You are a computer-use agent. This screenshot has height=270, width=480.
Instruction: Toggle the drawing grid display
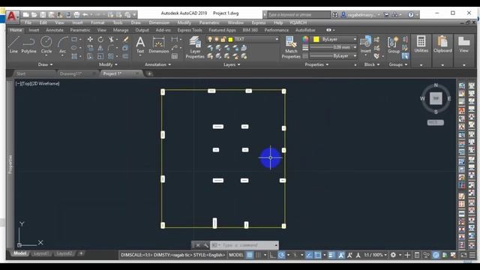tap(250, 255)
